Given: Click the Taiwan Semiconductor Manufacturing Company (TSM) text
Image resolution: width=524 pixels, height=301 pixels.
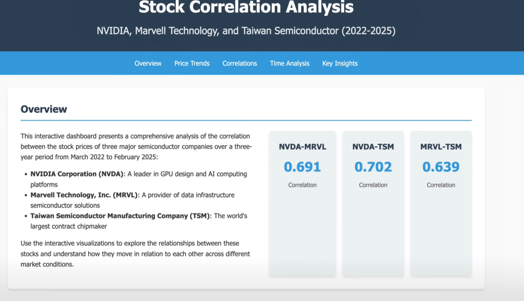Looking at the screenshot, I should pos(120,216).
